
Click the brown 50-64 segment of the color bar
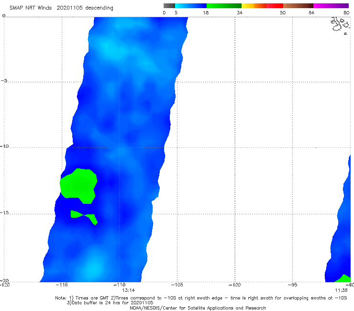298,6
